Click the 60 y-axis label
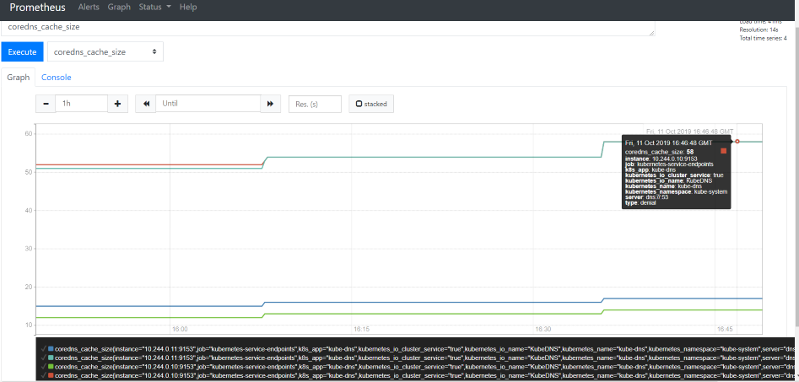The image size is (799, 382). (x=28, y=133)
